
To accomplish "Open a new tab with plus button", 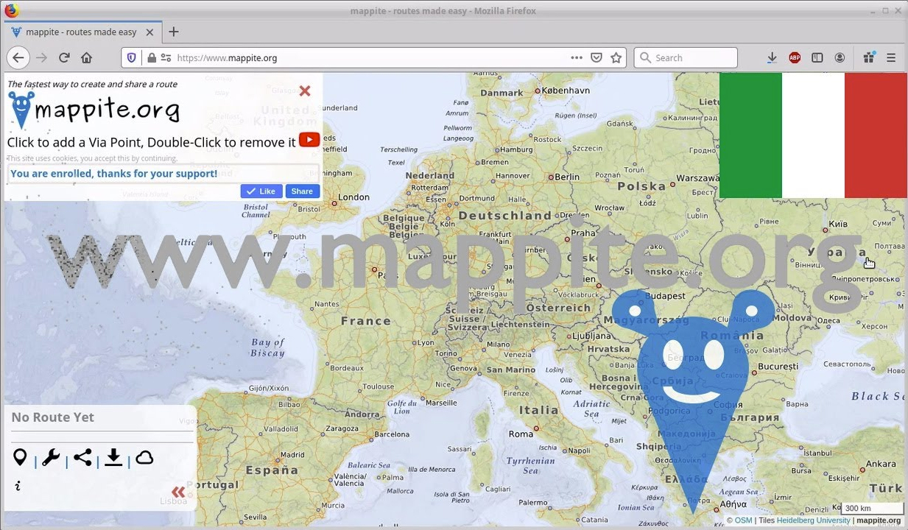I will 174,32.
